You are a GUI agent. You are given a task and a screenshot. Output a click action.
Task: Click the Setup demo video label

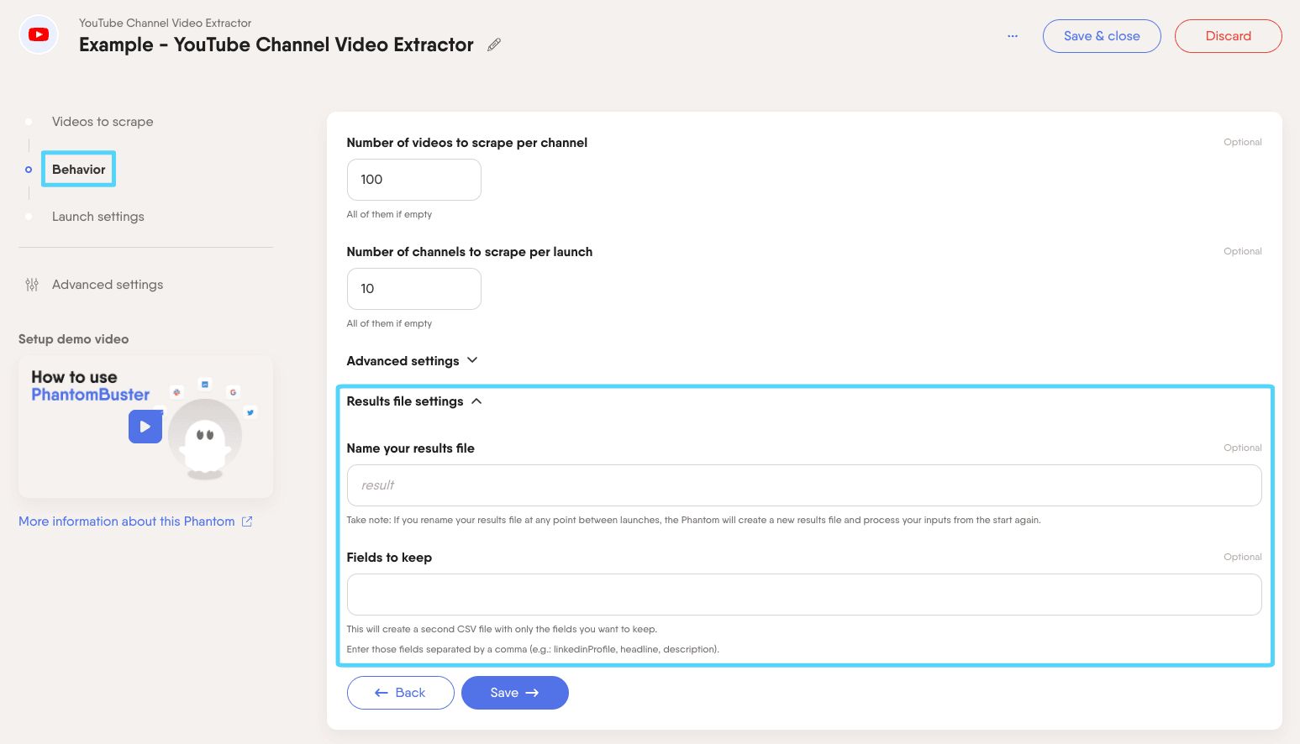[x=73, y=339]
